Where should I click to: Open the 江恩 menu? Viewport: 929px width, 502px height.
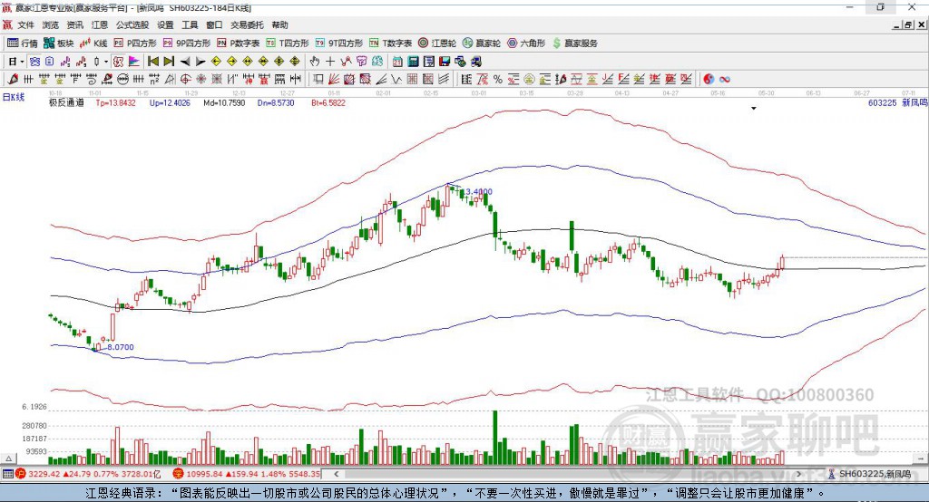[x=100, y=24]
